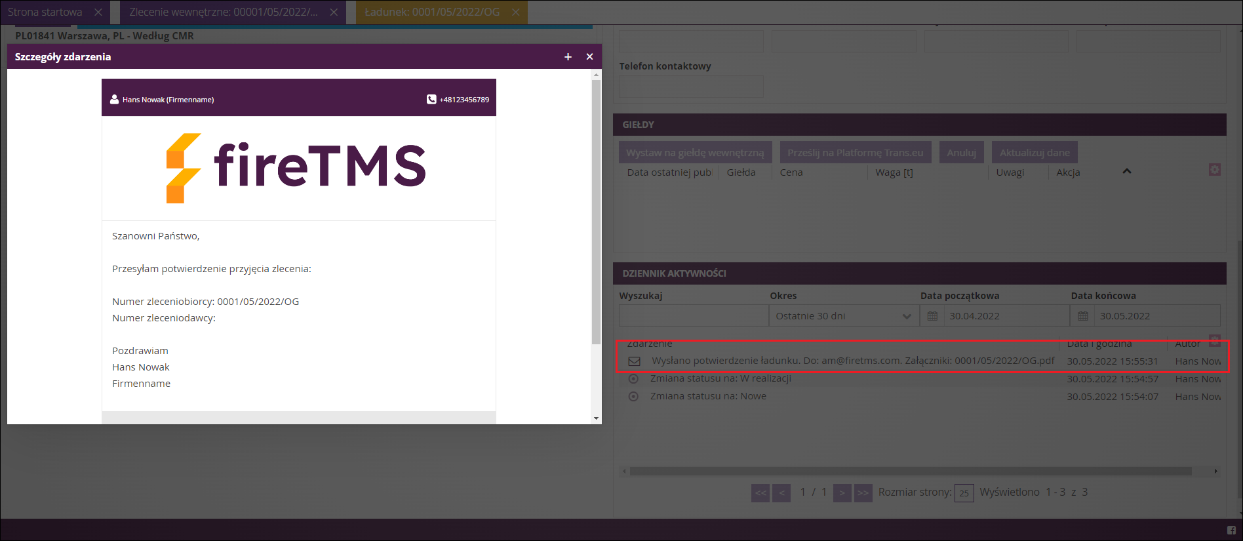The image size is (1243, 541).
Task: Click scroll left arrow of activity log
Action: click(623, 471)
